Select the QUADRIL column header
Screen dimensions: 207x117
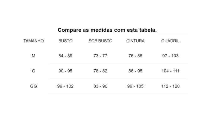point(170,41)
